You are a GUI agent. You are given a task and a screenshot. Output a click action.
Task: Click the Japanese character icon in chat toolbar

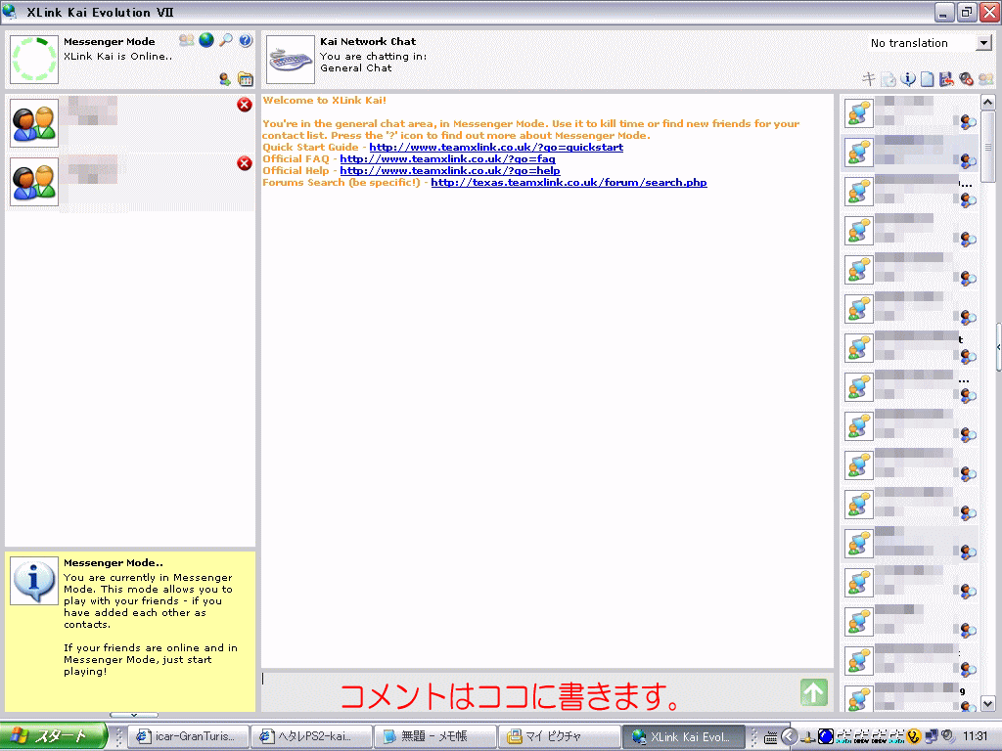coord(868,78)
